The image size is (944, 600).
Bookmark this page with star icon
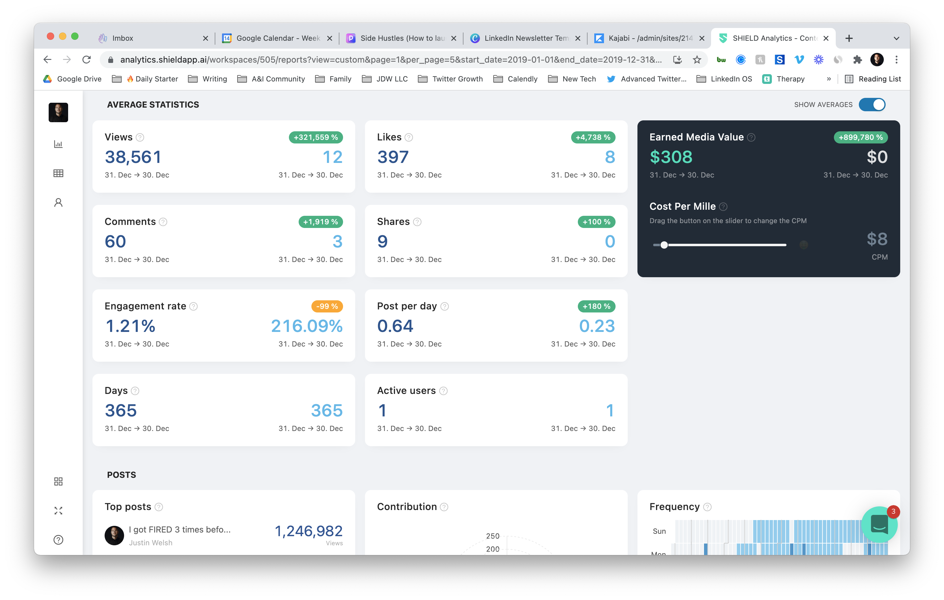coord(697,60)
